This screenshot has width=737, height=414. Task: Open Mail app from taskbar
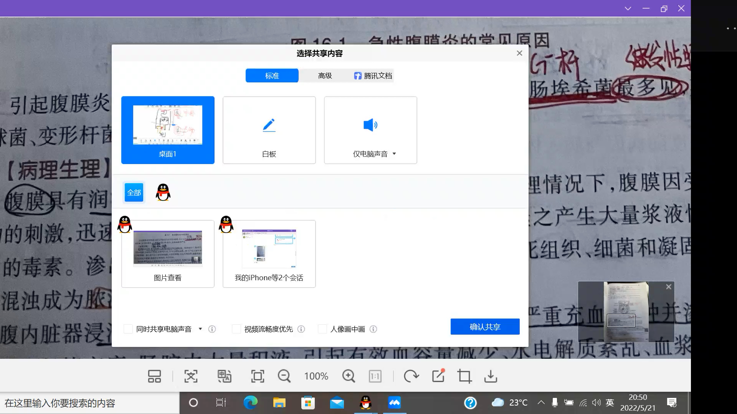[x=337, y=403]
